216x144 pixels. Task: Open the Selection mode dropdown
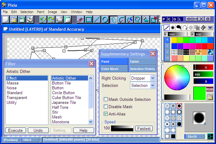click(152, 85)
